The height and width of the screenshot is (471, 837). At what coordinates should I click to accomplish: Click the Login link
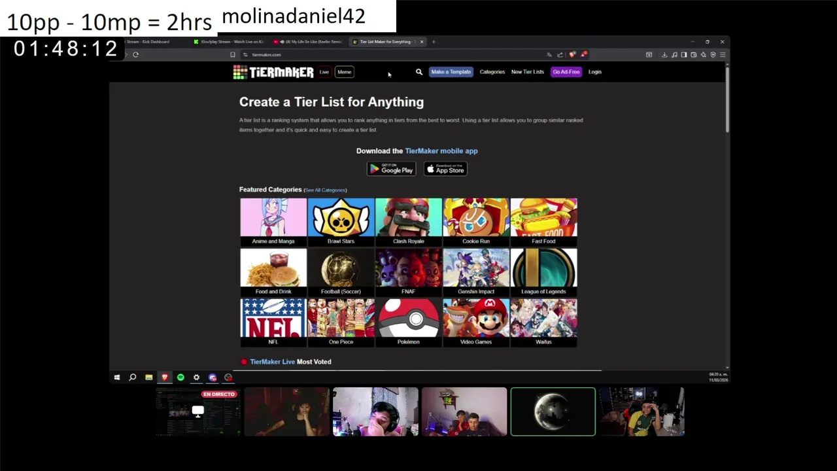coord(594,72)
